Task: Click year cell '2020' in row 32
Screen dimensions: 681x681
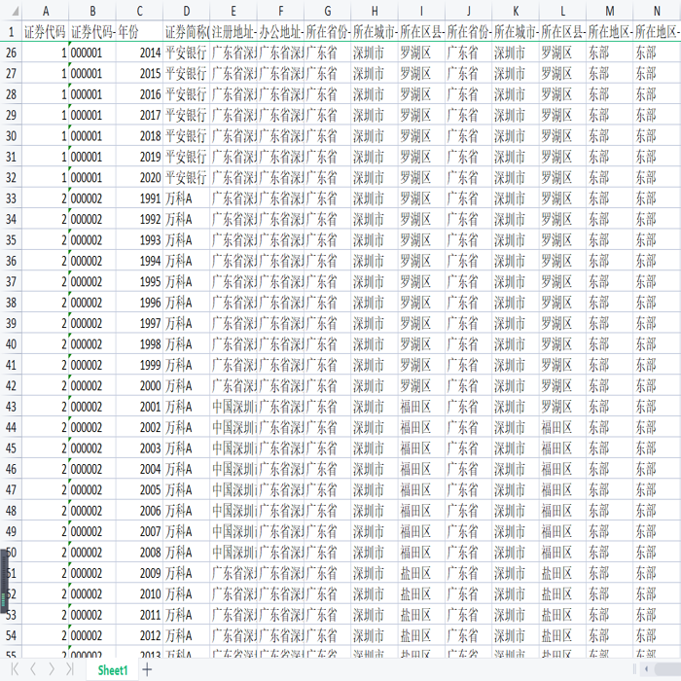Action: point(139,178)
